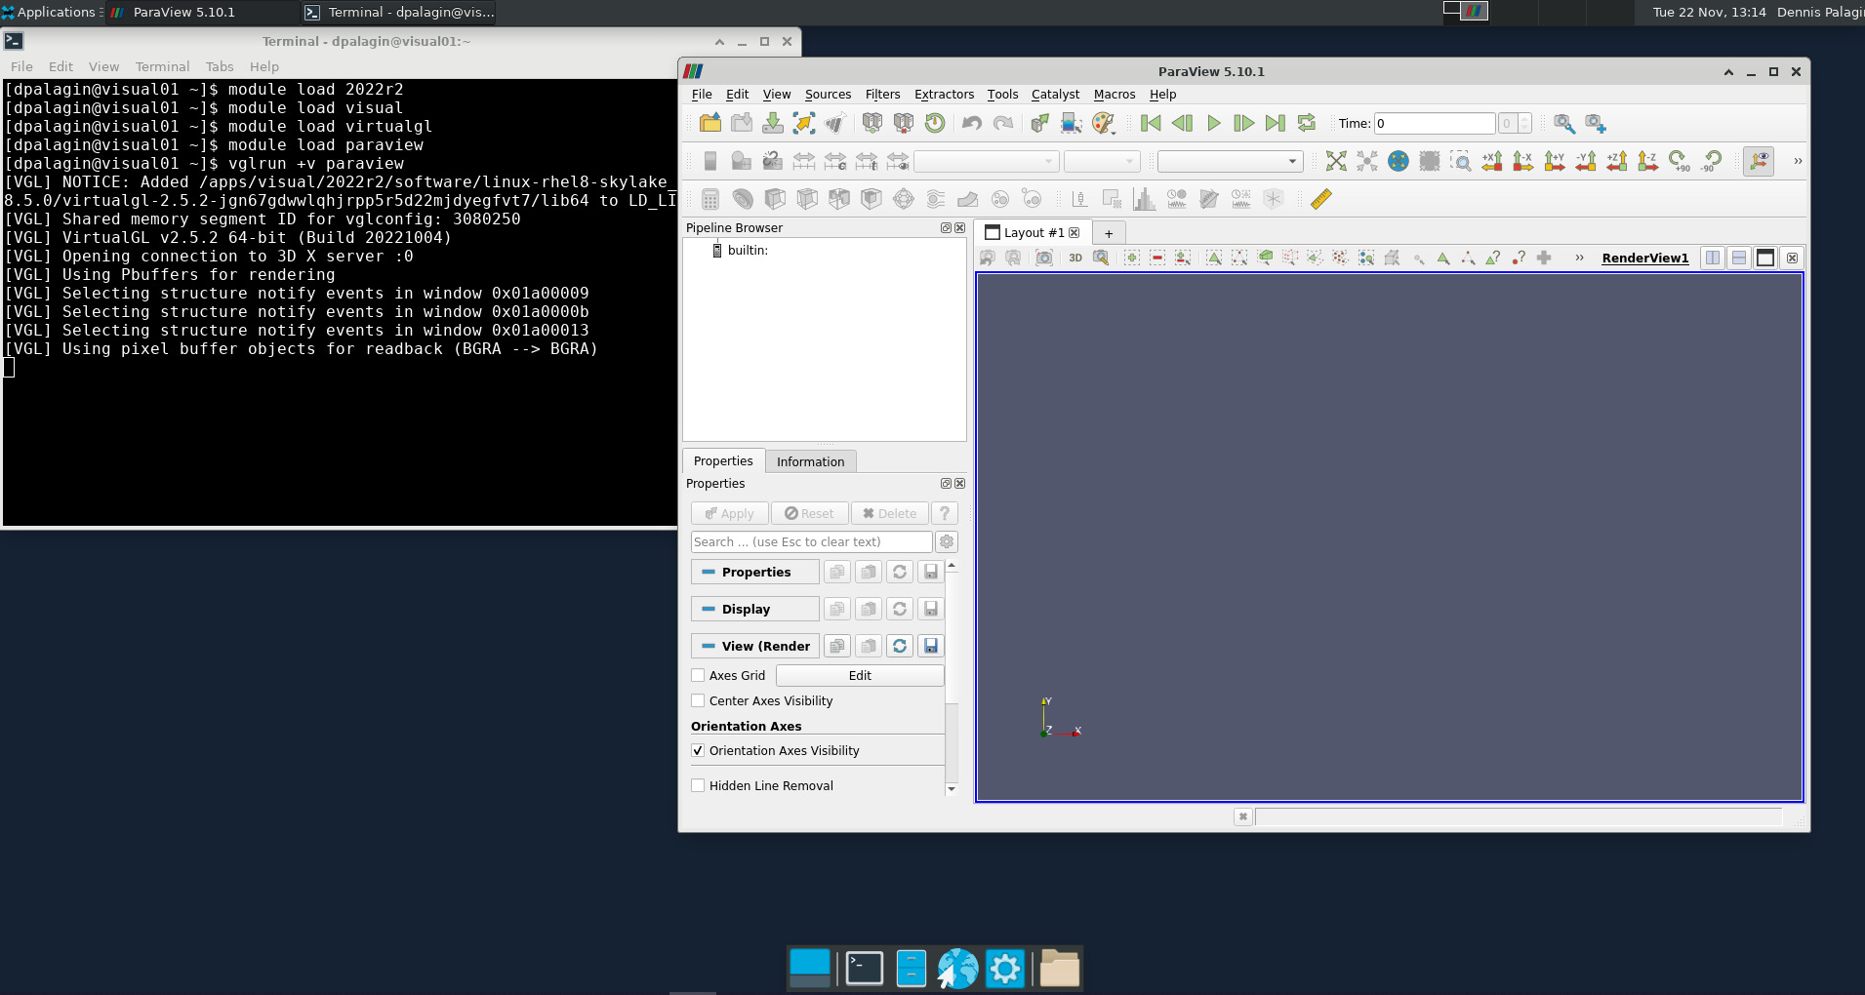Click the Apply button
Image resolution: width=1865 pixels, height=995 pixels.
[730, 513]
